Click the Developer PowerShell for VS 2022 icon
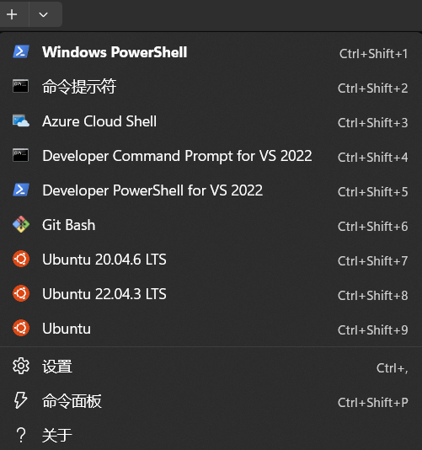The image size is (422, 450). click(21, 190)
